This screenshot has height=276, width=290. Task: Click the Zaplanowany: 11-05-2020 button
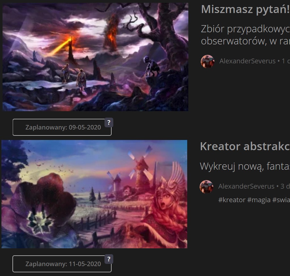pos(62,264)
